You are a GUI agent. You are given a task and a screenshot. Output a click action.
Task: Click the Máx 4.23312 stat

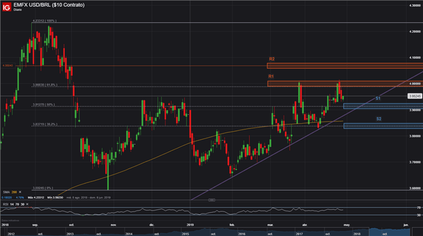(x=36, y=197)
